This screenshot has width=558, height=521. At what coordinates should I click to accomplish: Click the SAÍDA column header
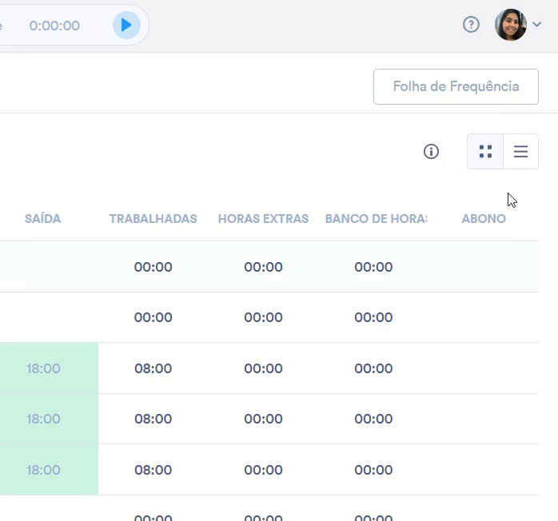(x=43, y=219)
